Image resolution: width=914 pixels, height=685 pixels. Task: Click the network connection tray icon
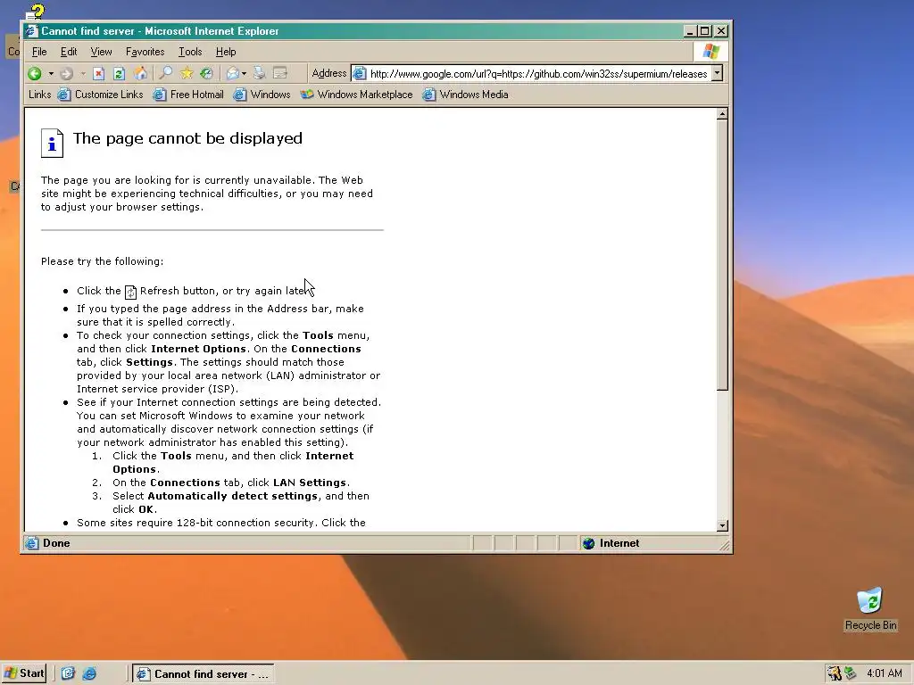[x=851, y=673]
